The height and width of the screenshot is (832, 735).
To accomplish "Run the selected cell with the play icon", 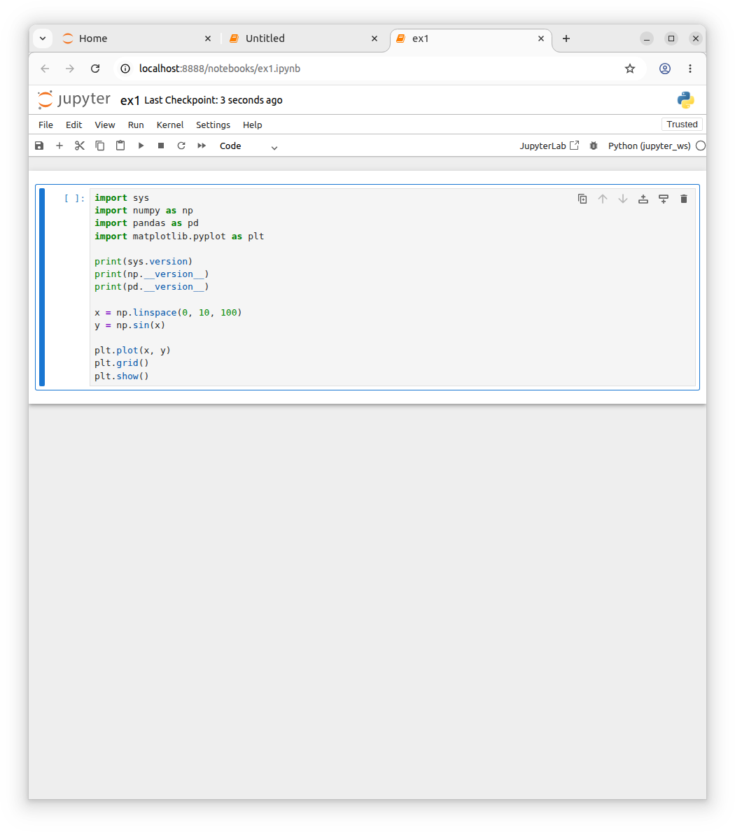I will pyautogui.click(x=141, y=146).
